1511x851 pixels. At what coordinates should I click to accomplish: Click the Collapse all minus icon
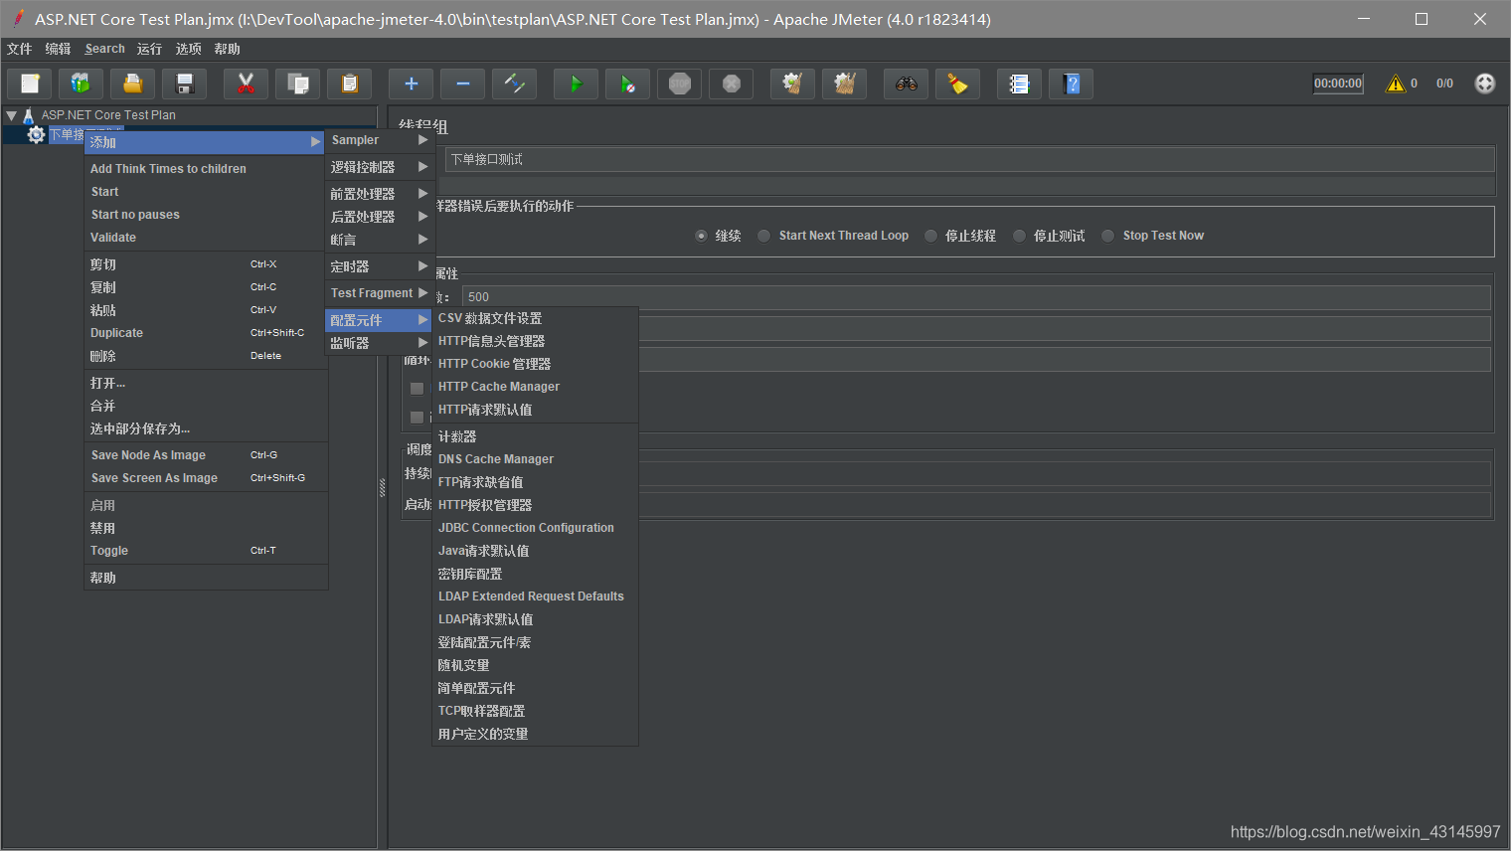click(463, 84)
